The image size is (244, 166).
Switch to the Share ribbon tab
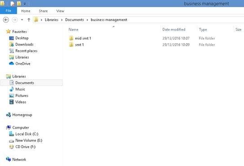[x=43, y=11]
